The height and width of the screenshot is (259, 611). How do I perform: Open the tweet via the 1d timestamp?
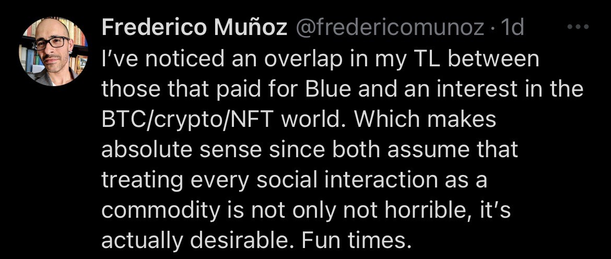pos(512,28)
